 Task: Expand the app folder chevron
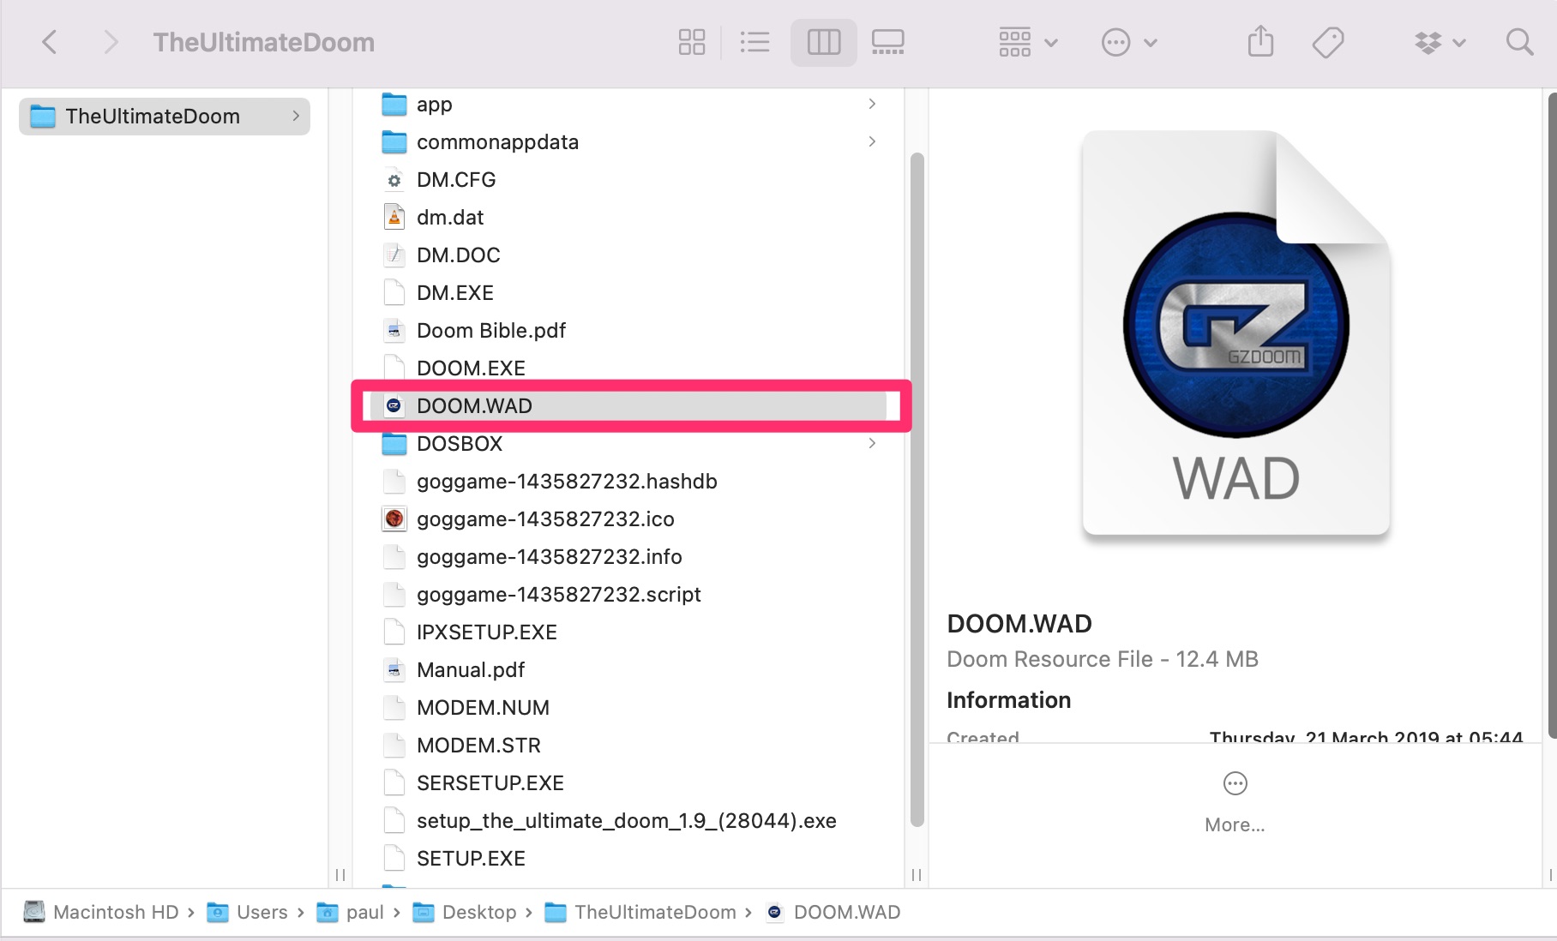pos(872,104)
